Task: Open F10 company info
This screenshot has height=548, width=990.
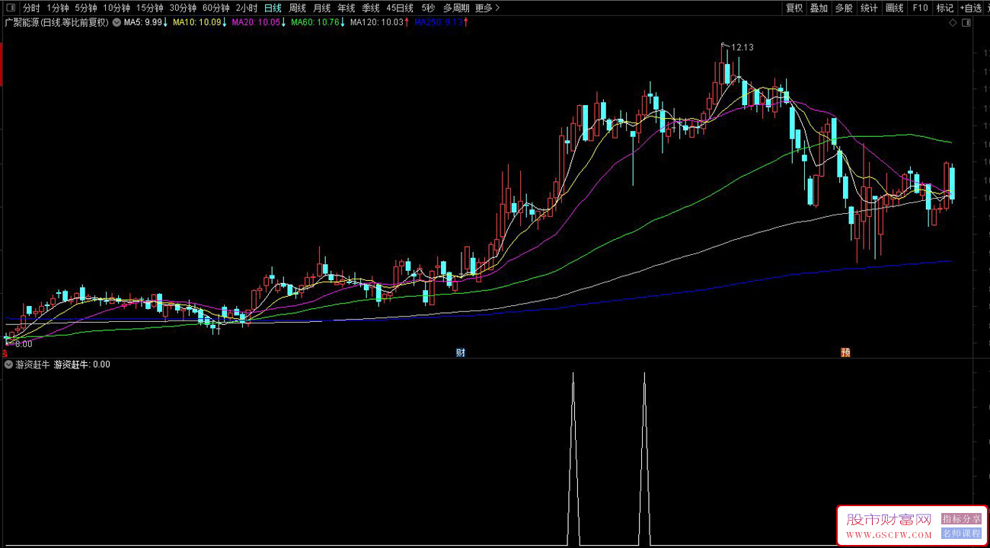Action: point(920,8)
